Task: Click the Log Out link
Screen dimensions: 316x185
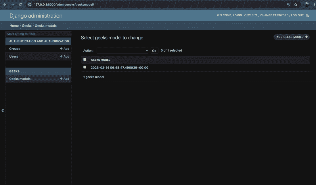Action: click(x=297, y=15)
